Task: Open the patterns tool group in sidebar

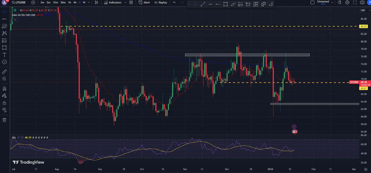Action: [4, 33]
